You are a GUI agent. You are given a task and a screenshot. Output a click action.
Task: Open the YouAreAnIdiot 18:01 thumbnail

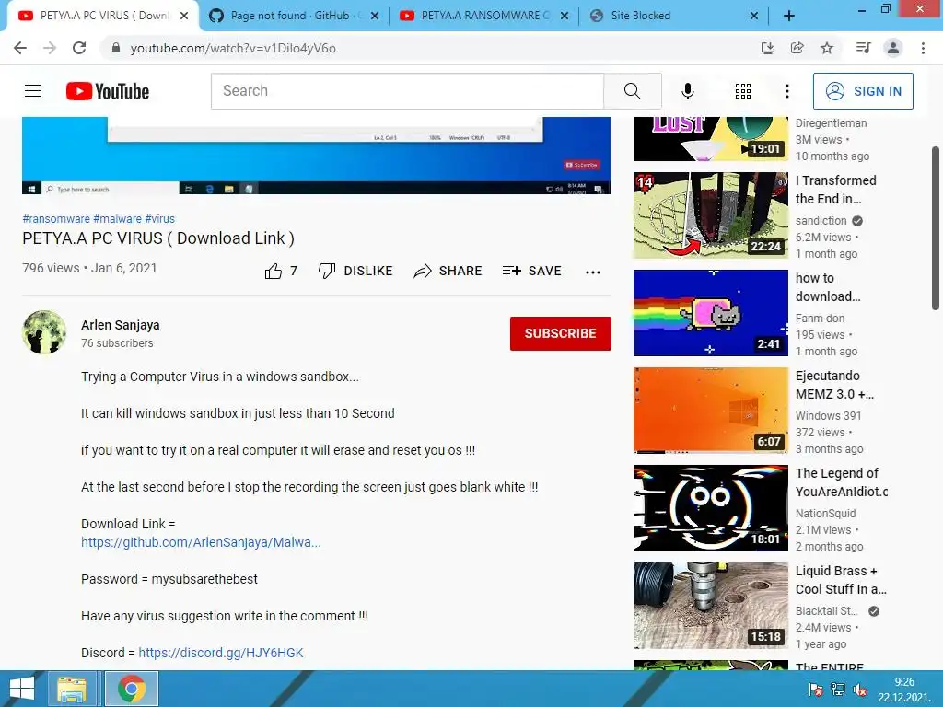point(711,508)
